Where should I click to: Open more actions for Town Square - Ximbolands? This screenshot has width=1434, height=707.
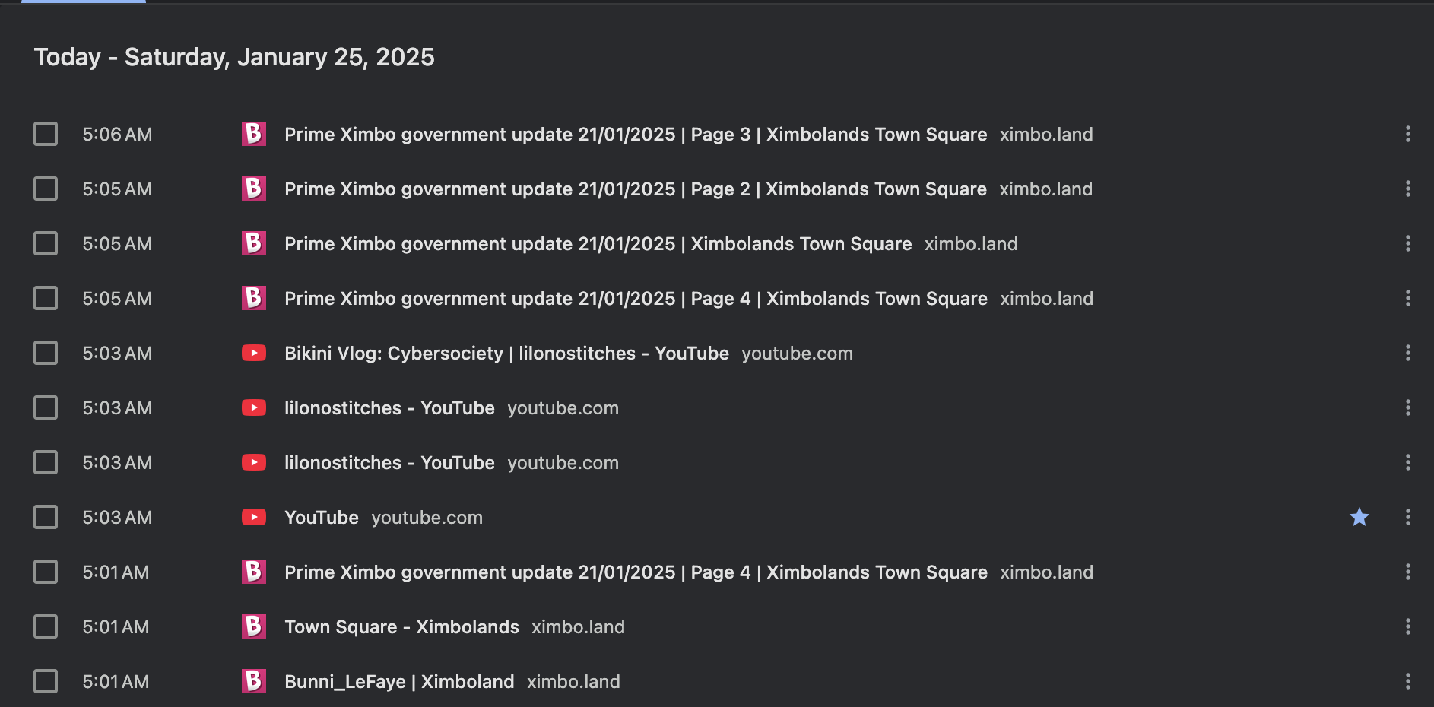click(1408, 626)
